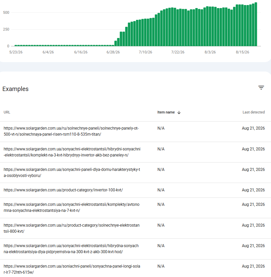
Task: Click the last, tallest green bar in the chart
Action: pyautogui.click(x=256, y=25)
